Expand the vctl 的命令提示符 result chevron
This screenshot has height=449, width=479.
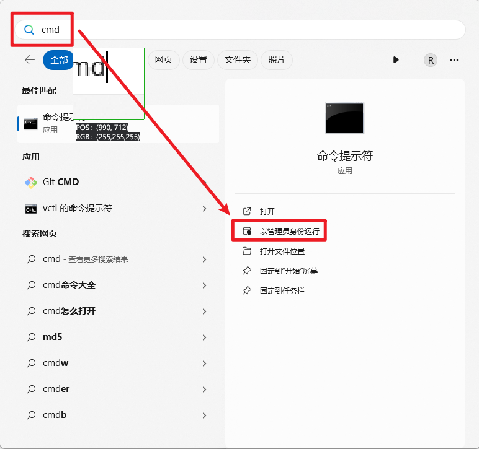tap(204, 209)
